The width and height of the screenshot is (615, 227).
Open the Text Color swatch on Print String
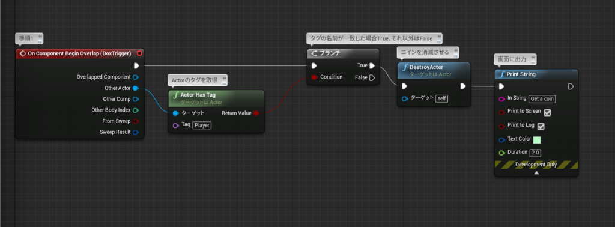click(537, 139)
